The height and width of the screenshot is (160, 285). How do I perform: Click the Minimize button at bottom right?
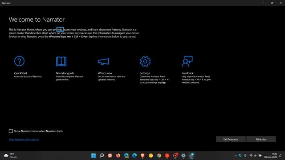261,139
